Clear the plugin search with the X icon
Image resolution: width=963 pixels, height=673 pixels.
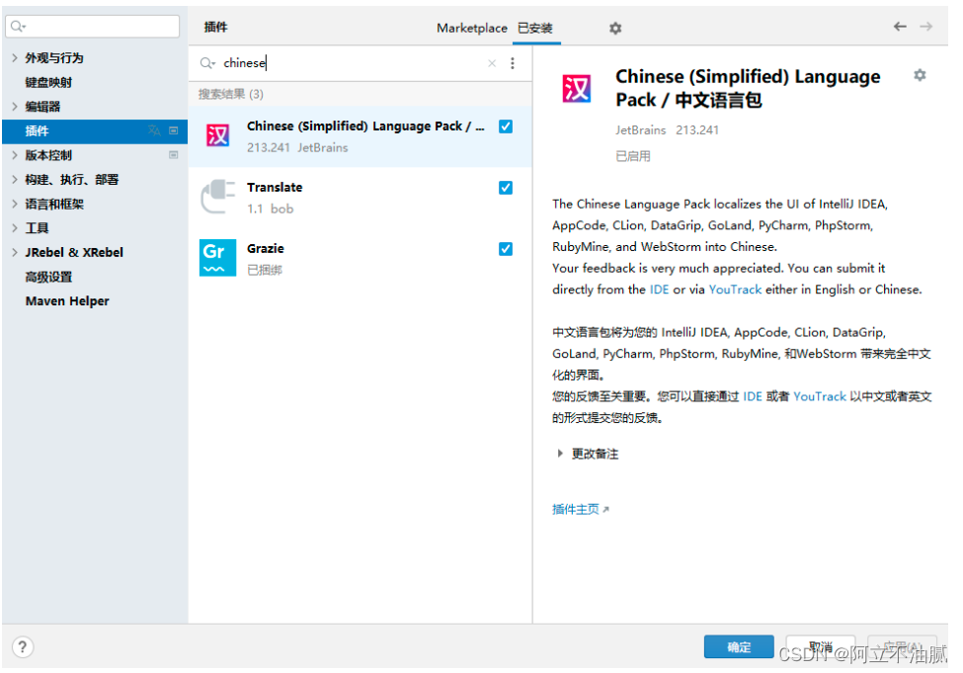[492, 63]
